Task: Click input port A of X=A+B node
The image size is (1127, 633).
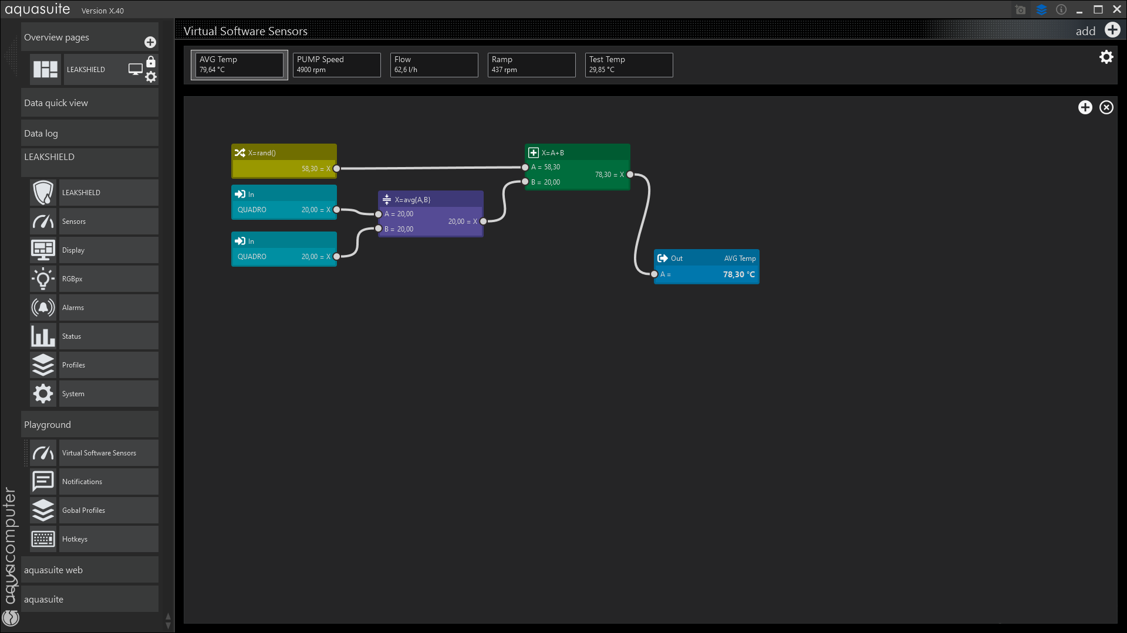Action: pyautogui.click(x=525, y=168)
